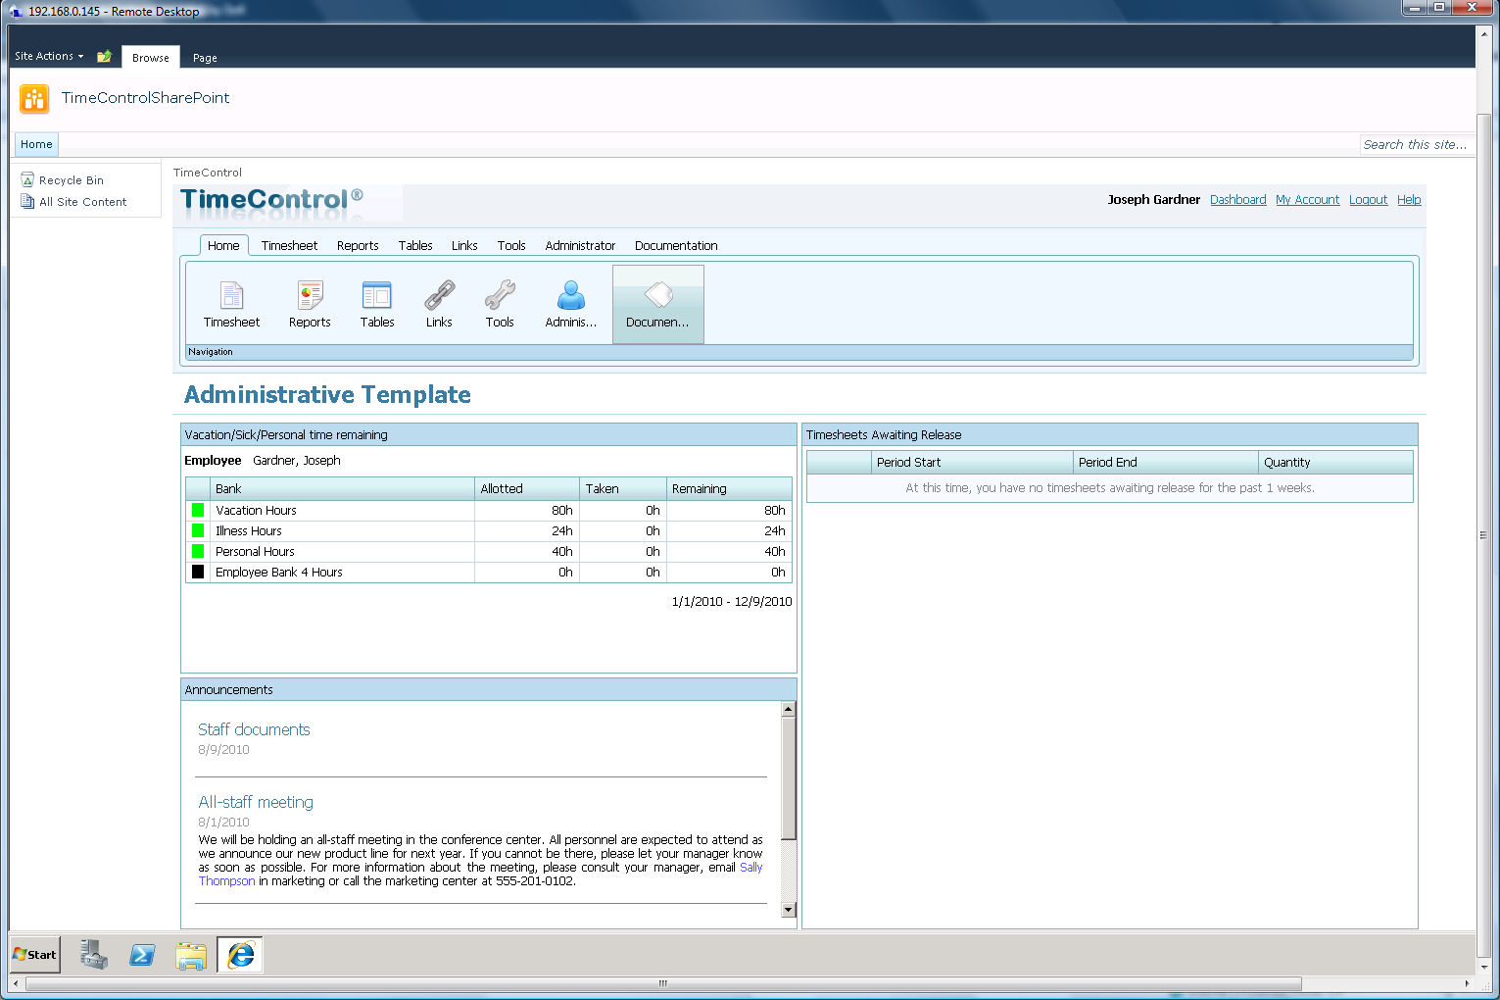Image resolution: width=1500 pixels, height=1000 pixels.
Task: Open the Tools menu item
Action: pos(511,246)
